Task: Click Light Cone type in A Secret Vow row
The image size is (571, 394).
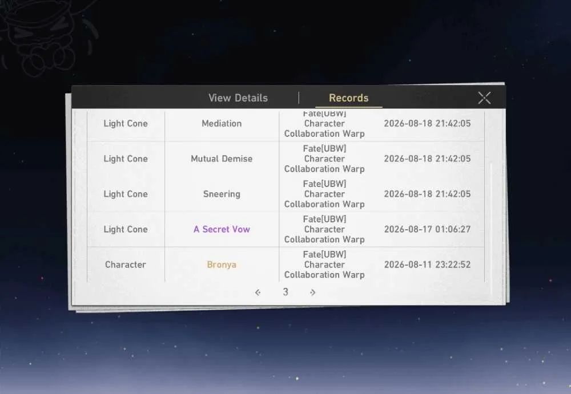Action: 126,229
